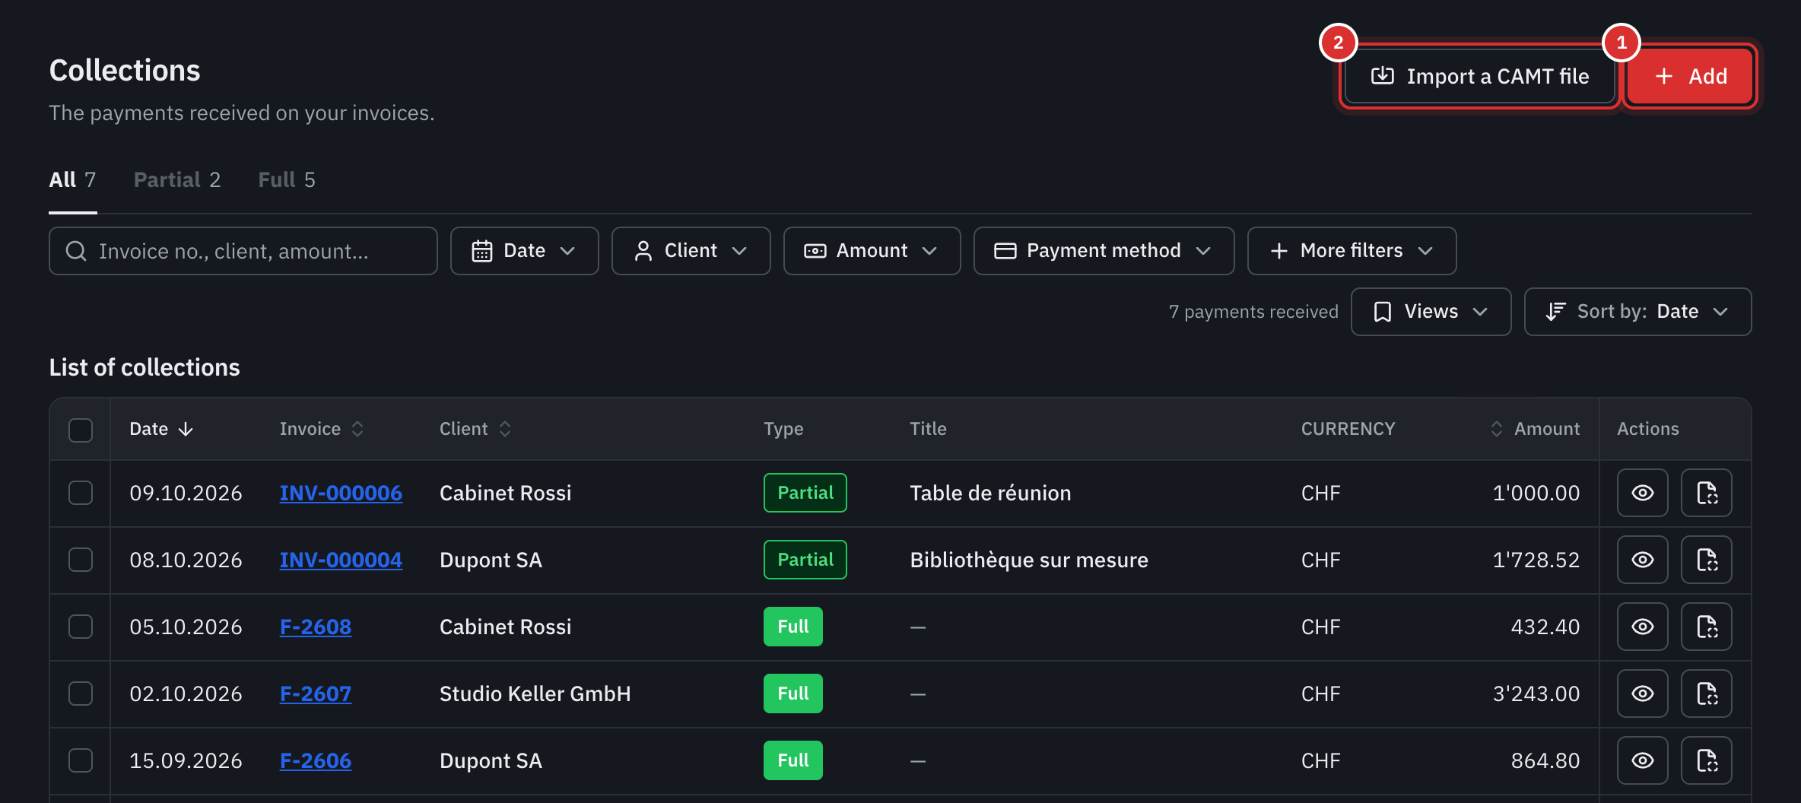This screenshot has height=803, width=1801.
Task: Show payment details for F-2607
Action: pos(1642,693)
